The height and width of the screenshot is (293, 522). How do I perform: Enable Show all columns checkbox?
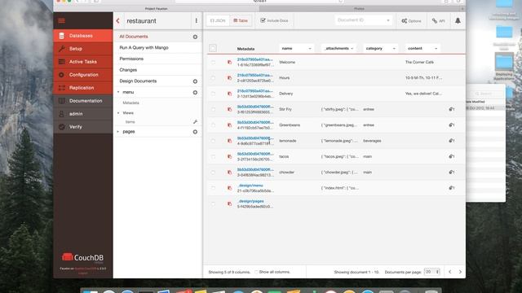pyautogui.click(x=256, y=272)
